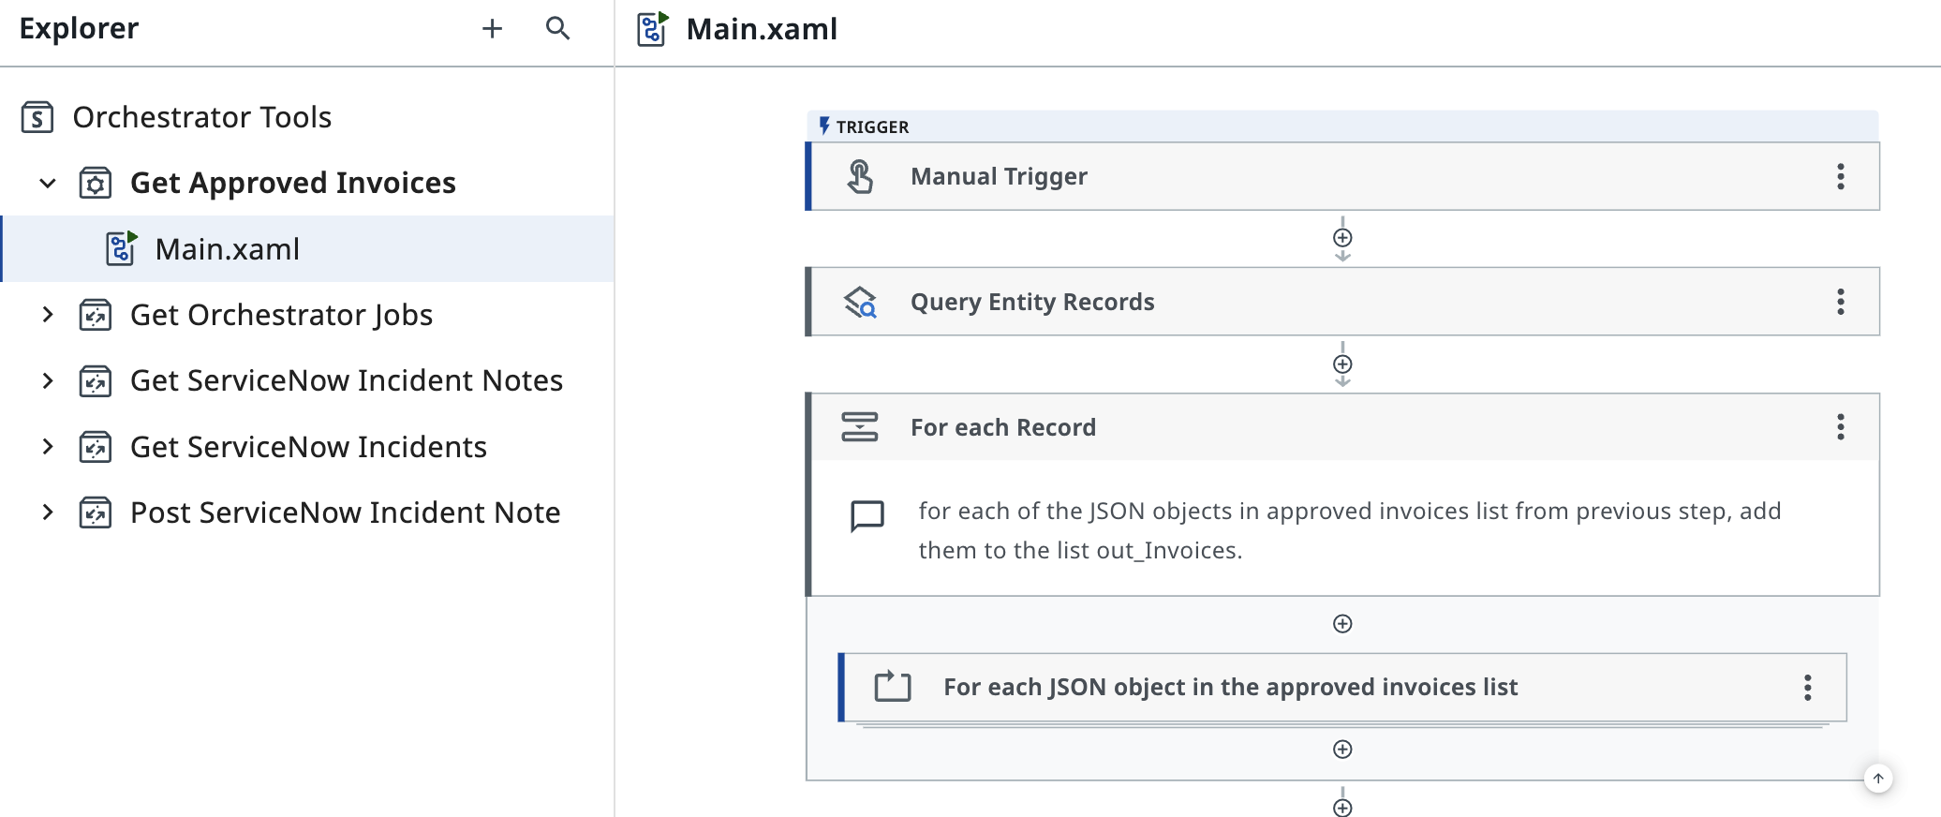Add activity after Query Entity Records

[1342, 364]
